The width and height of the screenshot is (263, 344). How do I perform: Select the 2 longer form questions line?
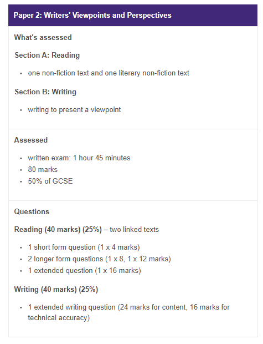click(x=100, y=259)
